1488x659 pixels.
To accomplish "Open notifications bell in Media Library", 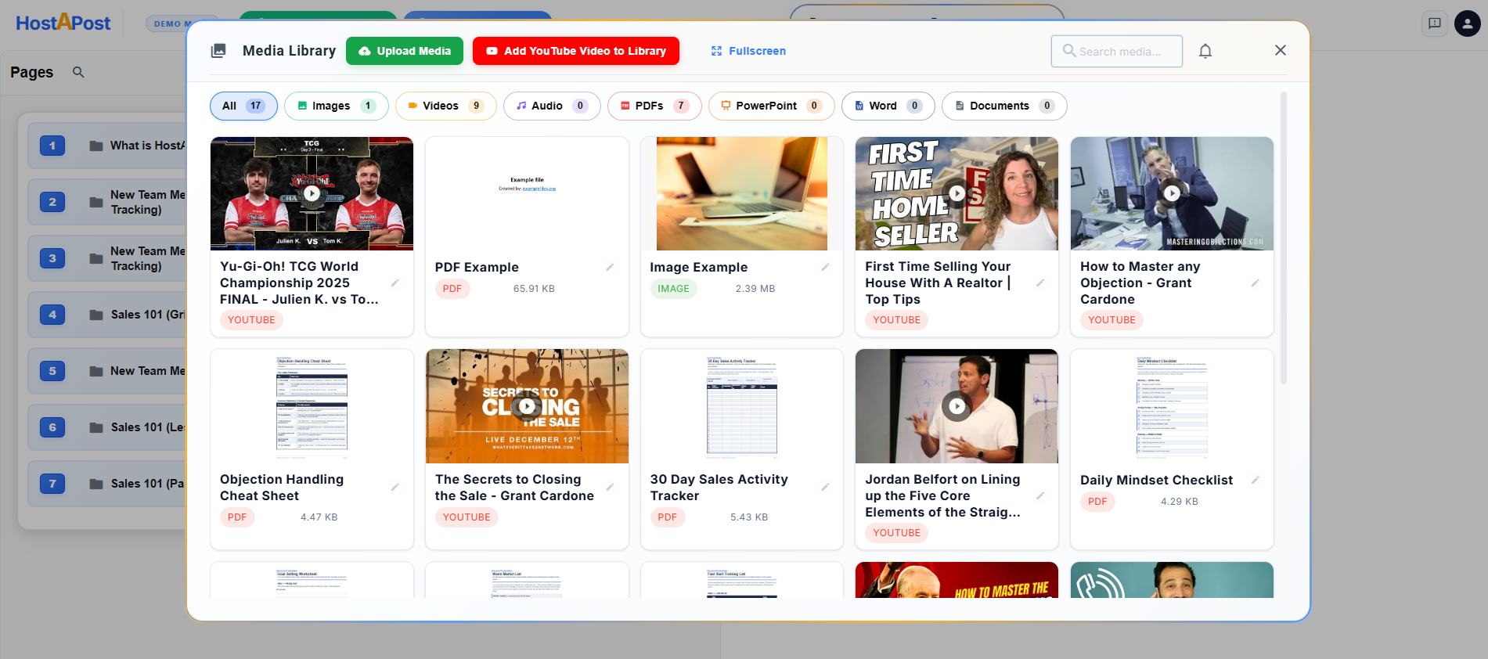I will click(1205, 51).
